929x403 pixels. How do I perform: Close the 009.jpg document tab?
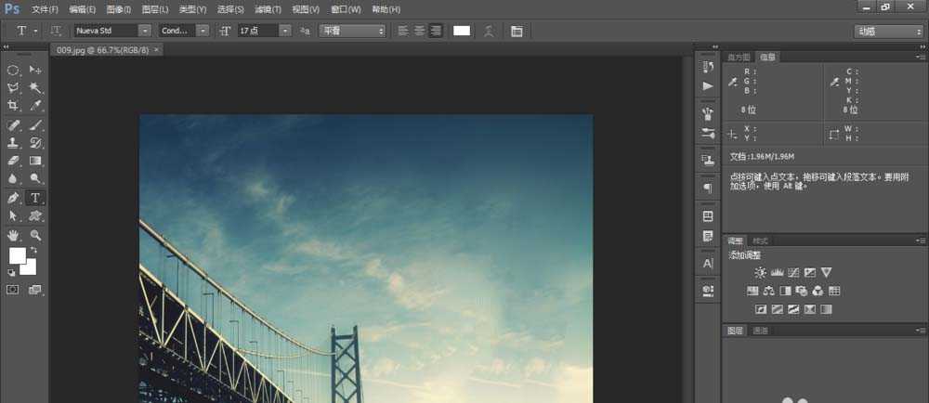tap(156, 49)
